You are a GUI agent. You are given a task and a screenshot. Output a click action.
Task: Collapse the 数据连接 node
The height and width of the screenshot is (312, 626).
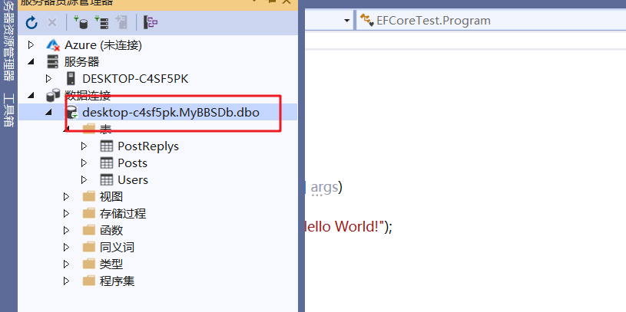(x=31, y=96)
